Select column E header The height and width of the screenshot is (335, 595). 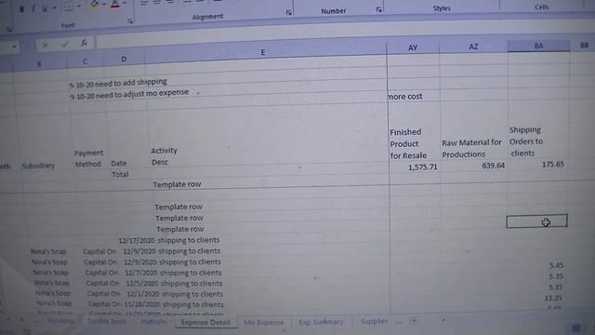pyautogui.click(x=263, y=53)
